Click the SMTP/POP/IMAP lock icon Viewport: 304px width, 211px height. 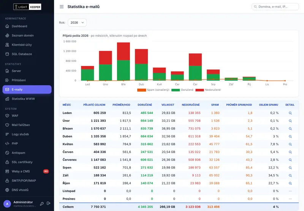[7, 181]
